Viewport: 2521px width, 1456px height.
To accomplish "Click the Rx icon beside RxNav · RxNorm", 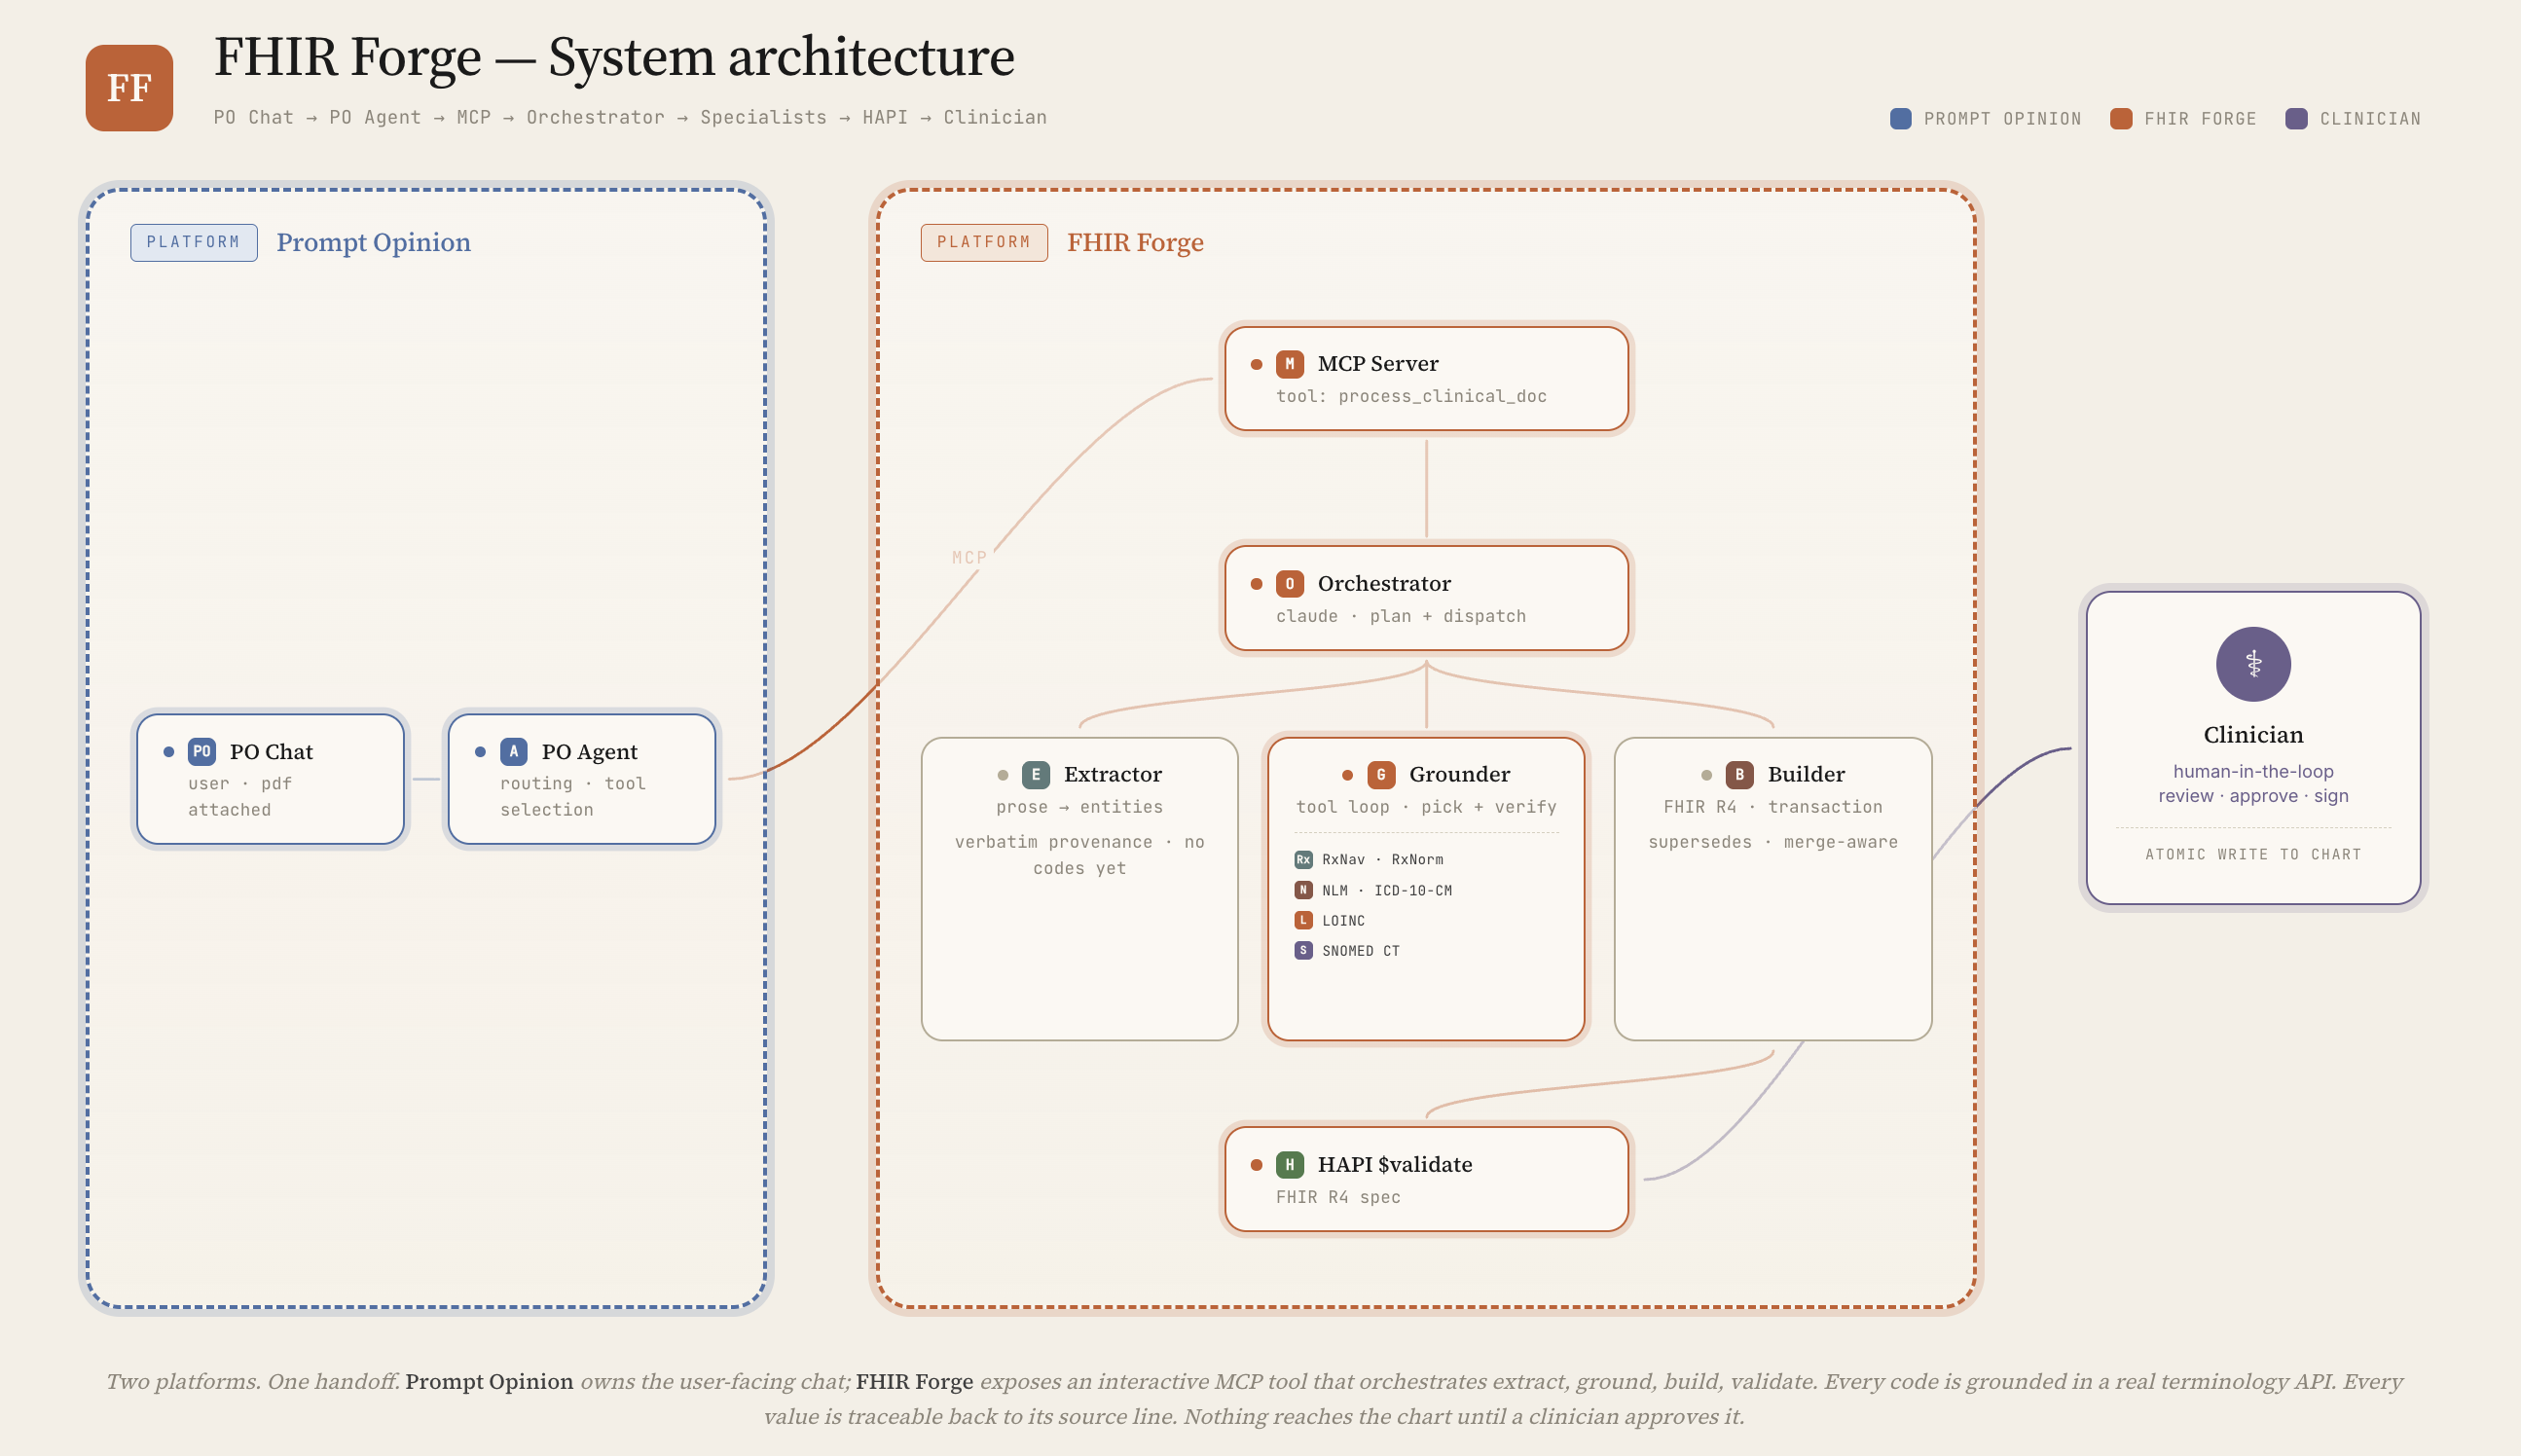I will click(1303, 860).
